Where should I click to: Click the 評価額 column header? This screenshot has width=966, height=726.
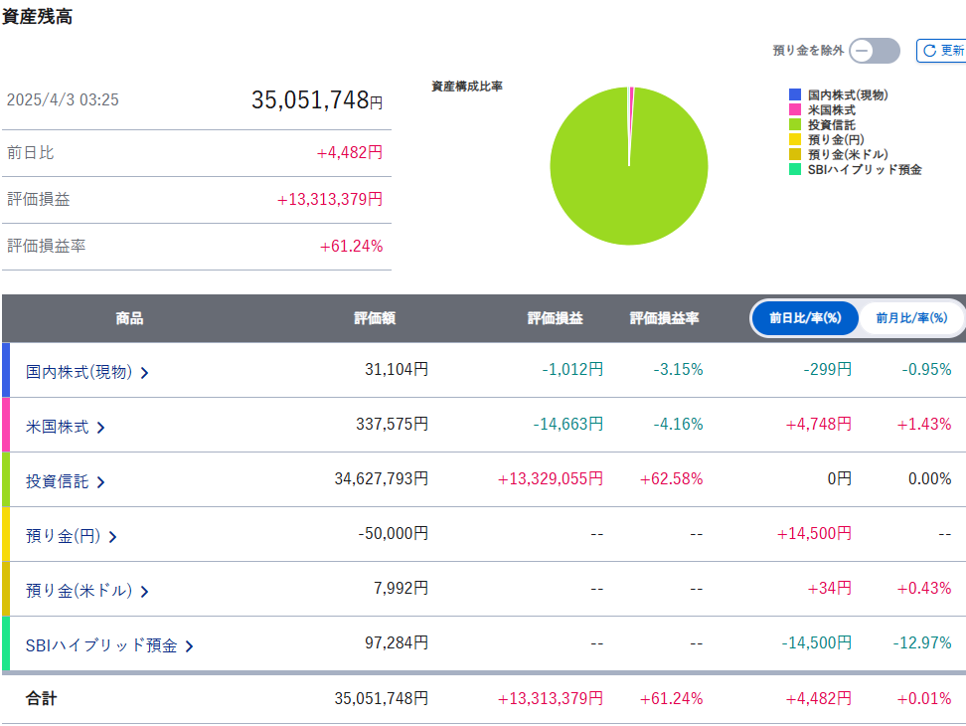pyautogui.click(x=375, y=319)
